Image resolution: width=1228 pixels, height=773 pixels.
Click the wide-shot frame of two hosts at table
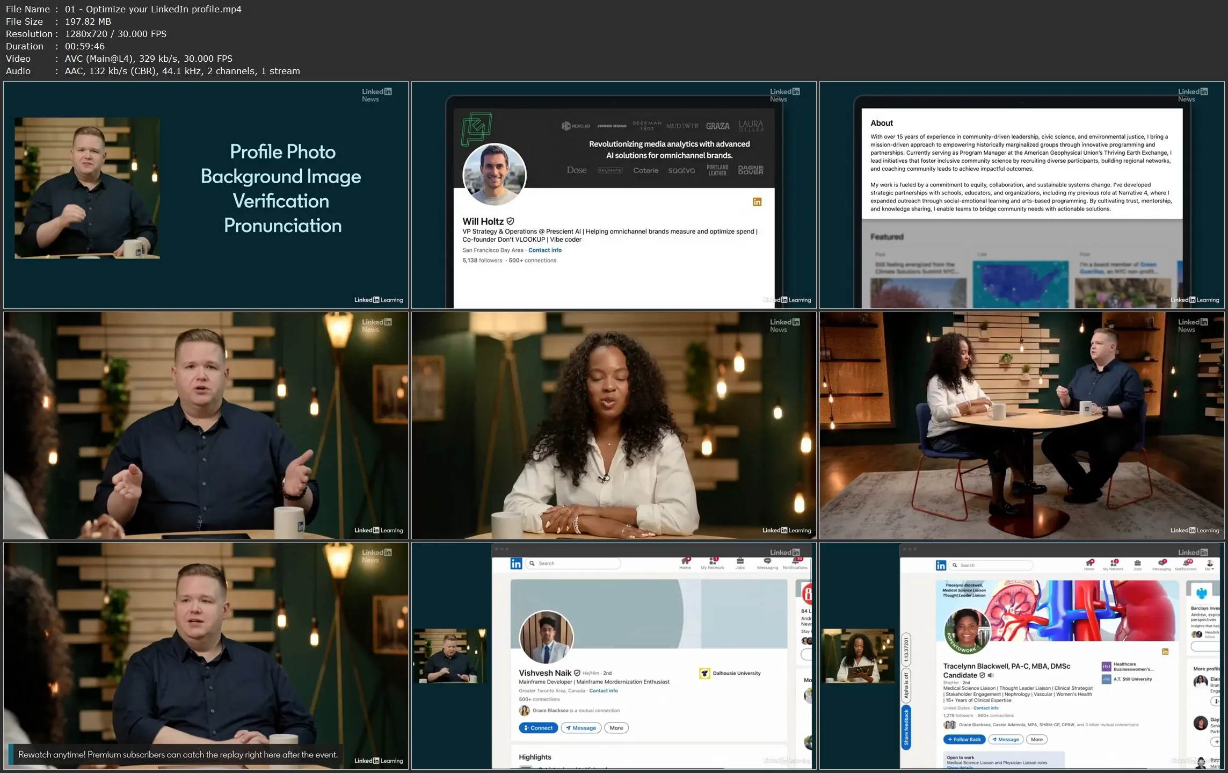tap(1022, 425)
